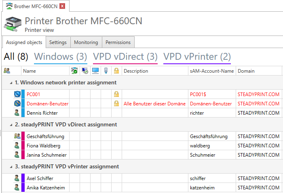Click description 'Alle Benutzer dieser Domäne'
283x193 pixels.
[x=155, y=104]
